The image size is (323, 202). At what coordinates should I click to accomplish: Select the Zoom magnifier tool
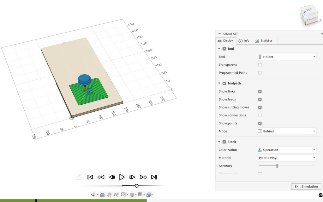[x=116, y=195]
